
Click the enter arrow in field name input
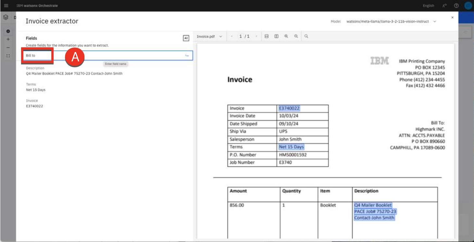click(x=187, y=56)
